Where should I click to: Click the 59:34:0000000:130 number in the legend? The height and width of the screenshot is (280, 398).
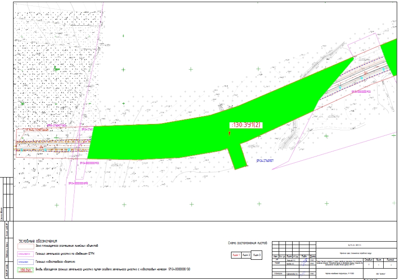point(179,269)
